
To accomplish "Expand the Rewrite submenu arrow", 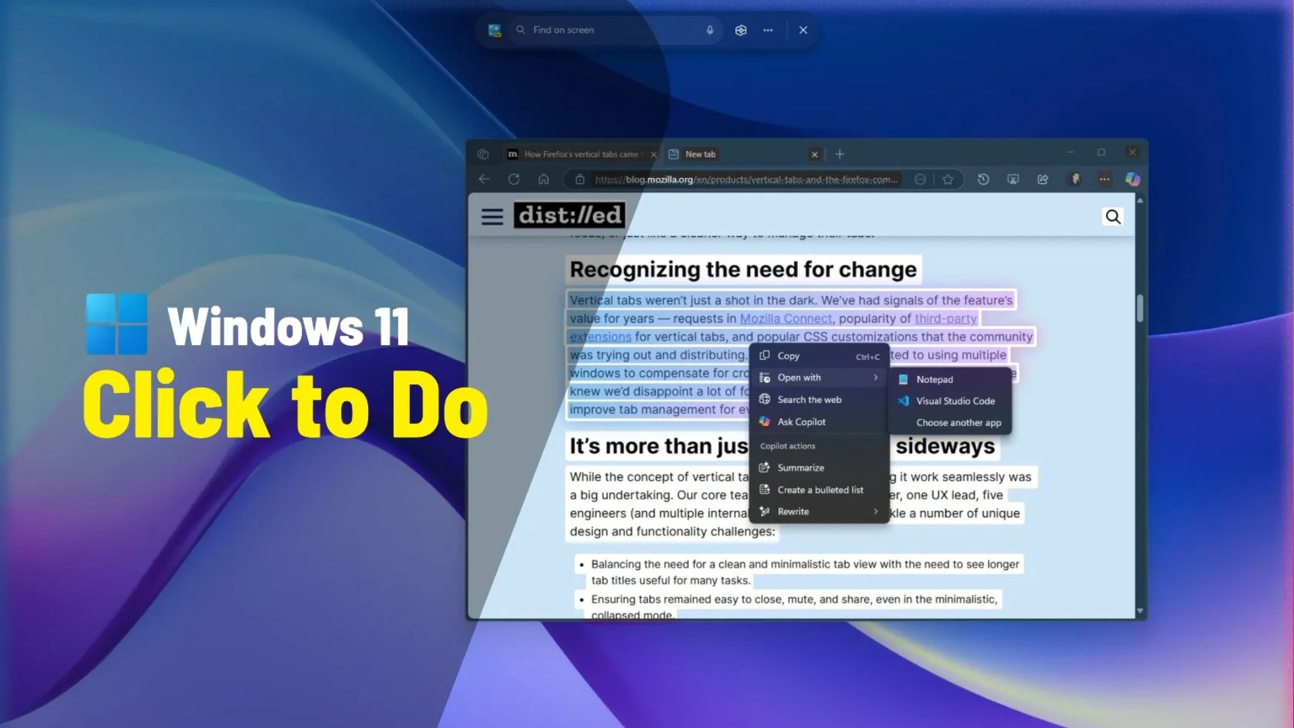I will coord(875,512).
